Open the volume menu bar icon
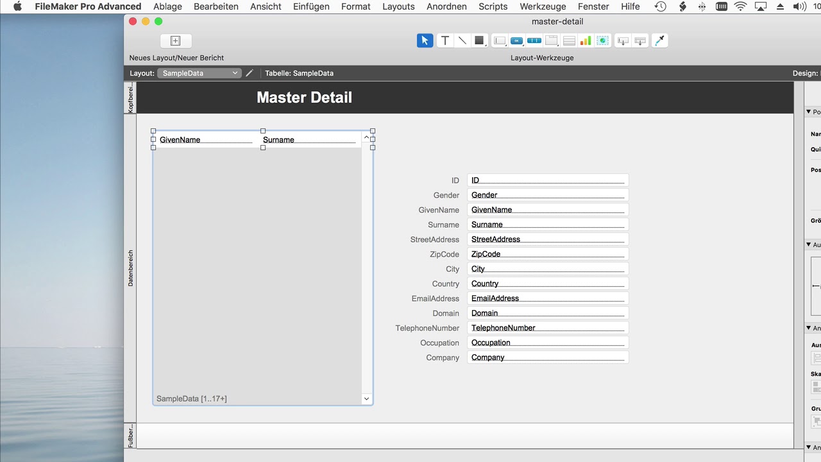Screen dimensions: 821x462 pyautogui.click(x=800, y=6)
